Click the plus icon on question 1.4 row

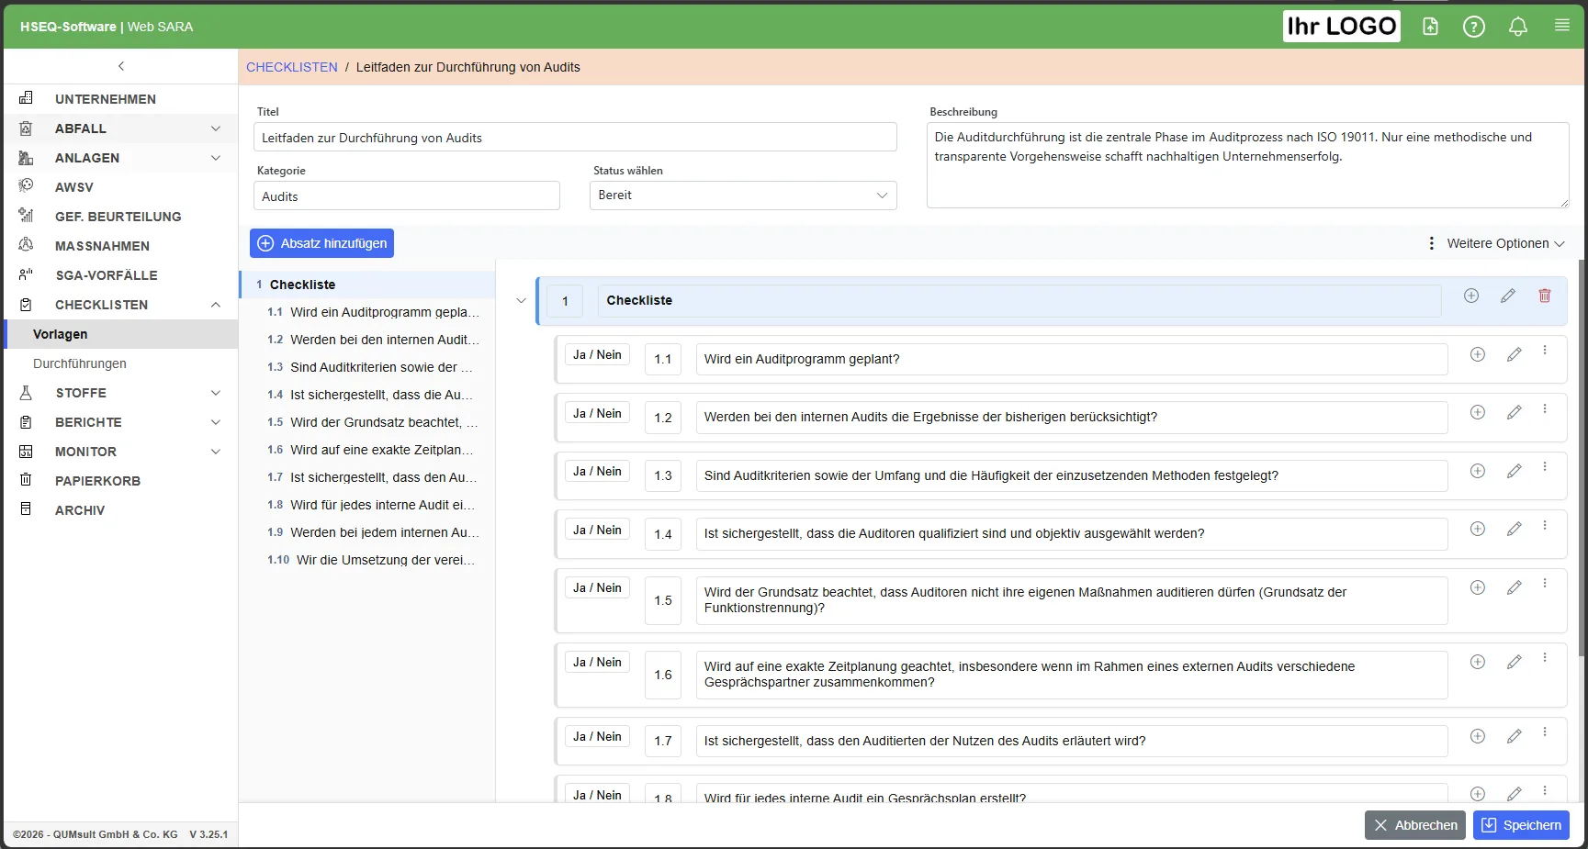[1478, 529]
